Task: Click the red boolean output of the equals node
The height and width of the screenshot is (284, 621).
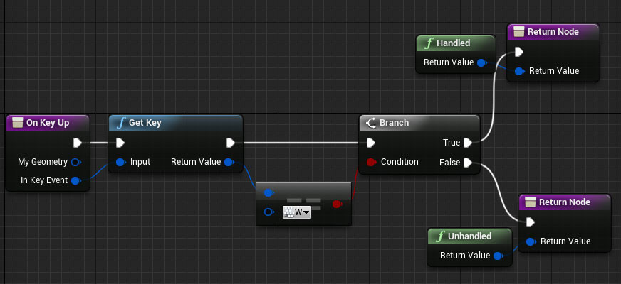Action: [337, 204]
